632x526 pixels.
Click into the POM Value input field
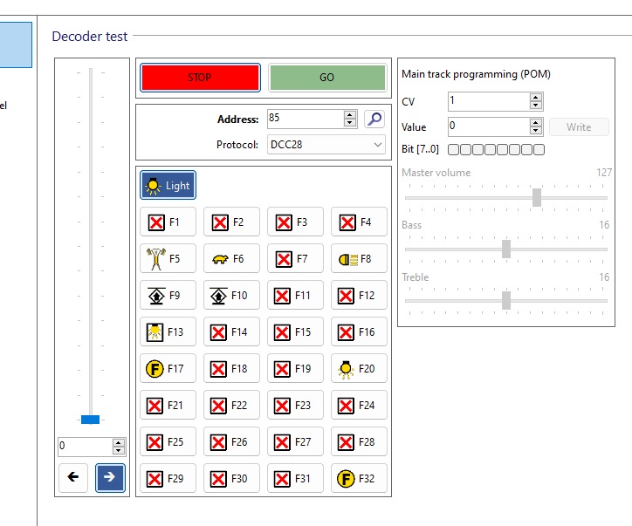point(489,126)
